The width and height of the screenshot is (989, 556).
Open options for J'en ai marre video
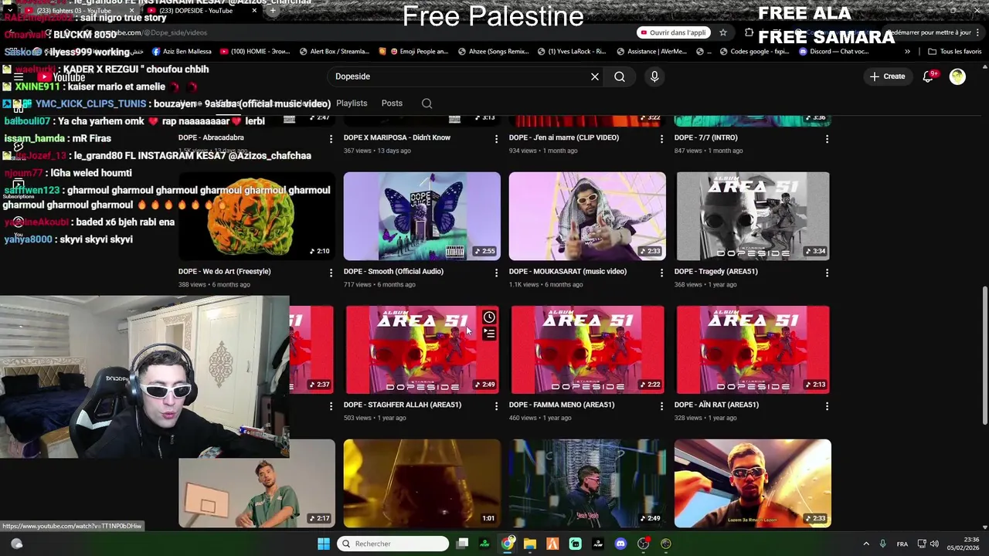(661, 139)
